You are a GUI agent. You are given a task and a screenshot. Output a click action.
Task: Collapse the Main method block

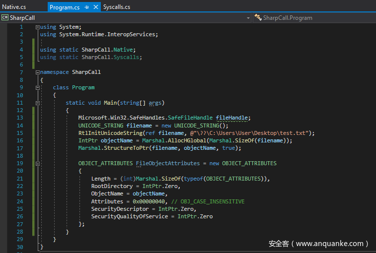tap(37, 103)
